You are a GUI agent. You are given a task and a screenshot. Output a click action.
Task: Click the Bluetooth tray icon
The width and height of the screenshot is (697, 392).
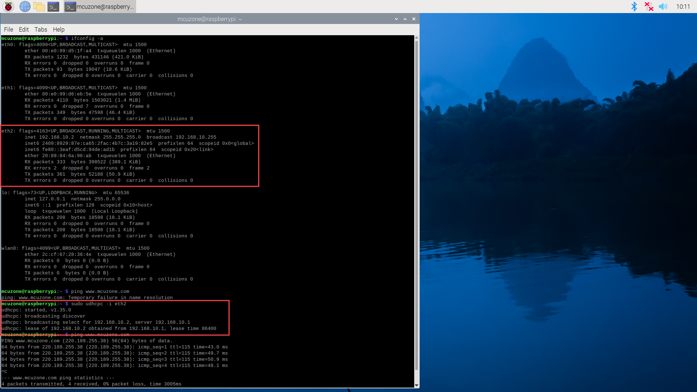click(634, 7)
